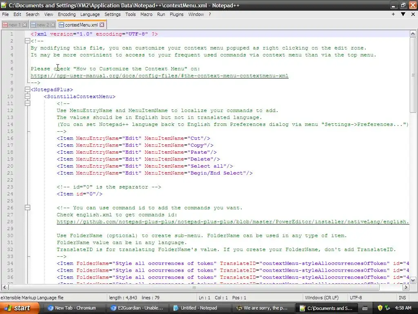The image size is (418, 314).
Task: Toggle the INS insert mode indicator
Action: pos(402,298)
